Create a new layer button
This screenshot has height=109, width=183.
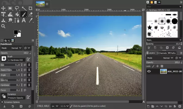(x=148, y=106)
